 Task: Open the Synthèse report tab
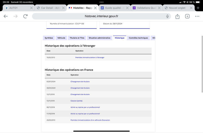click(x=49, y=38)
